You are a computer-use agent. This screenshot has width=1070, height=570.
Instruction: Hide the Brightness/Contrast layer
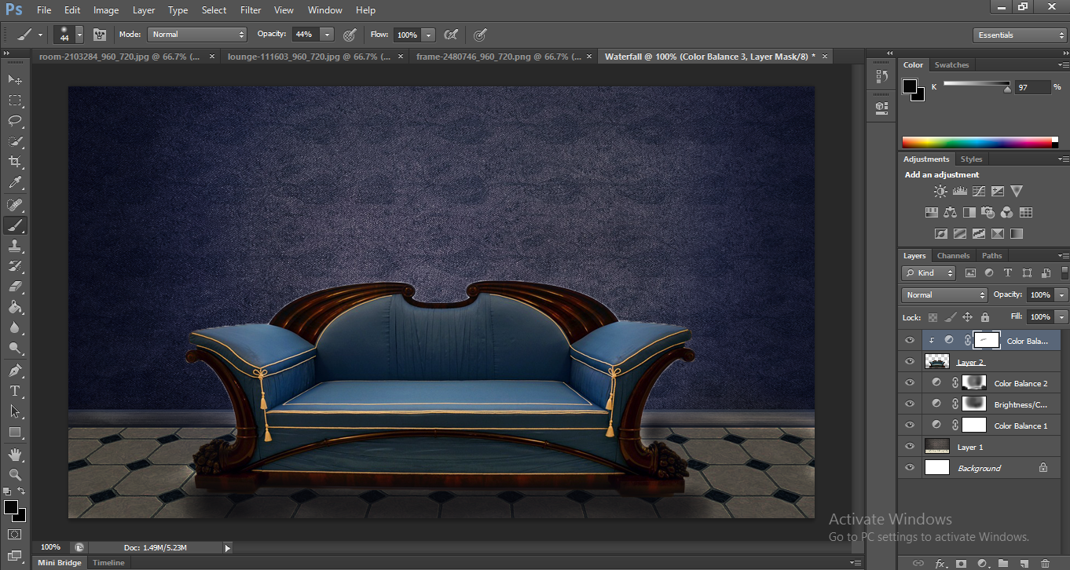[x=910, y=404]
